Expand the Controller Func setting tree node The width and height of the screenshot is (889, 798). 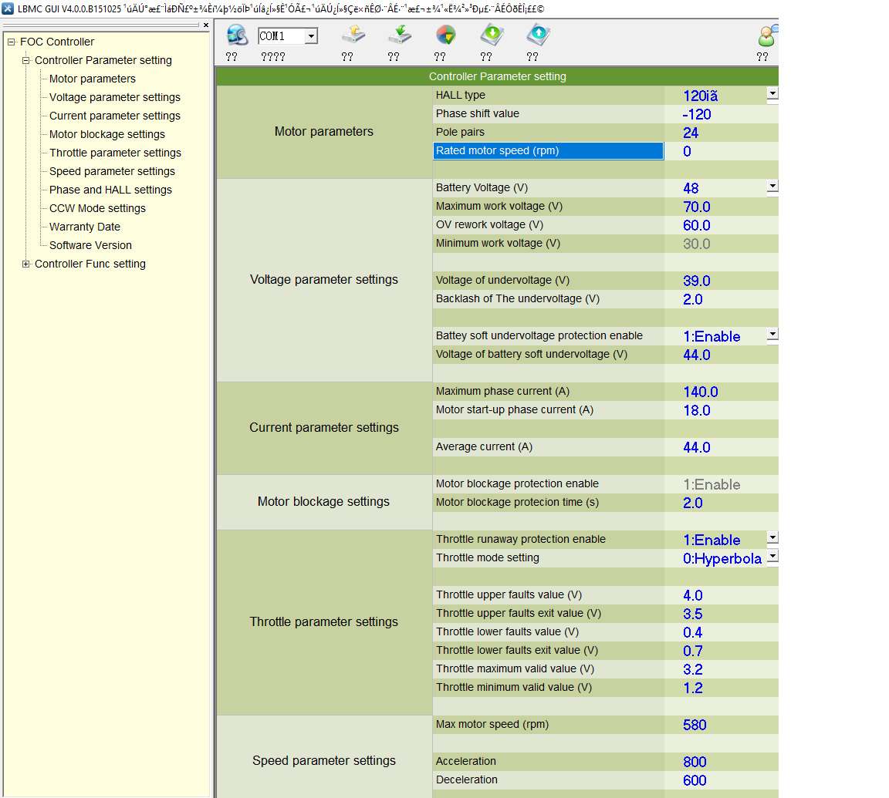[x=26, y=264]
